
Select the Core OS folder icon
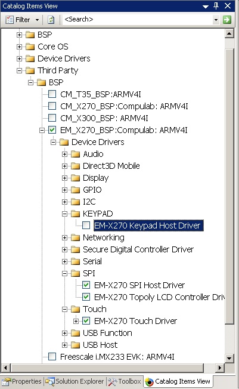click(30, 47)
